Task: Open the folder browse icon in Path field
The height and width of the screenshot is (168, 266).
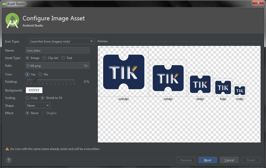Action: [86, 65]
